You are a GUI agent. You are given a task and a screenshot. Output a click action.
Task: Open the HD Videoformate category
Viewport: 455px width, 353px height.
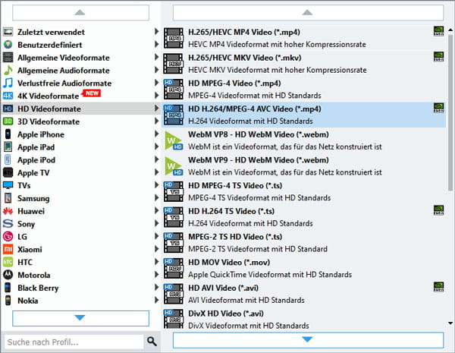pyautogui.click(x=81, y=109)
